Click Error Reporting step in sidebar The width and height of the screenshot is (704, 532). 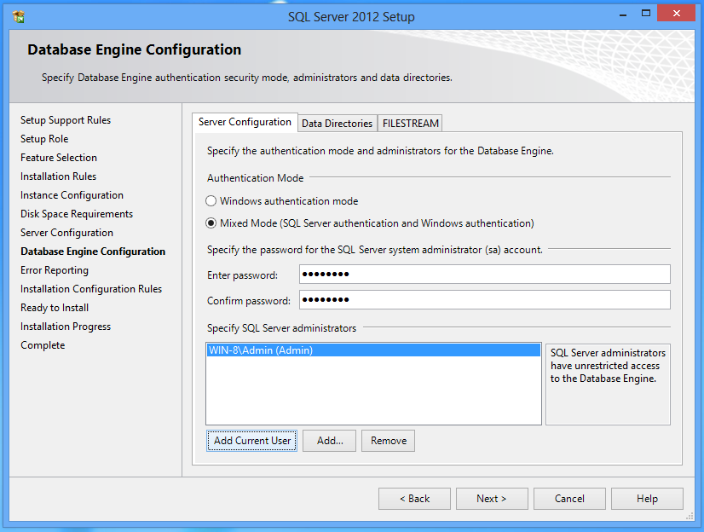tap(55, 270)
